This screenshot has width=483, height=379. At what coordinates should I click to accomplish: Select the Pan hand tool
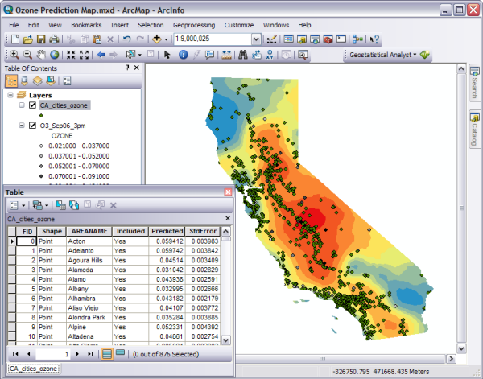(x=41, y=55)
